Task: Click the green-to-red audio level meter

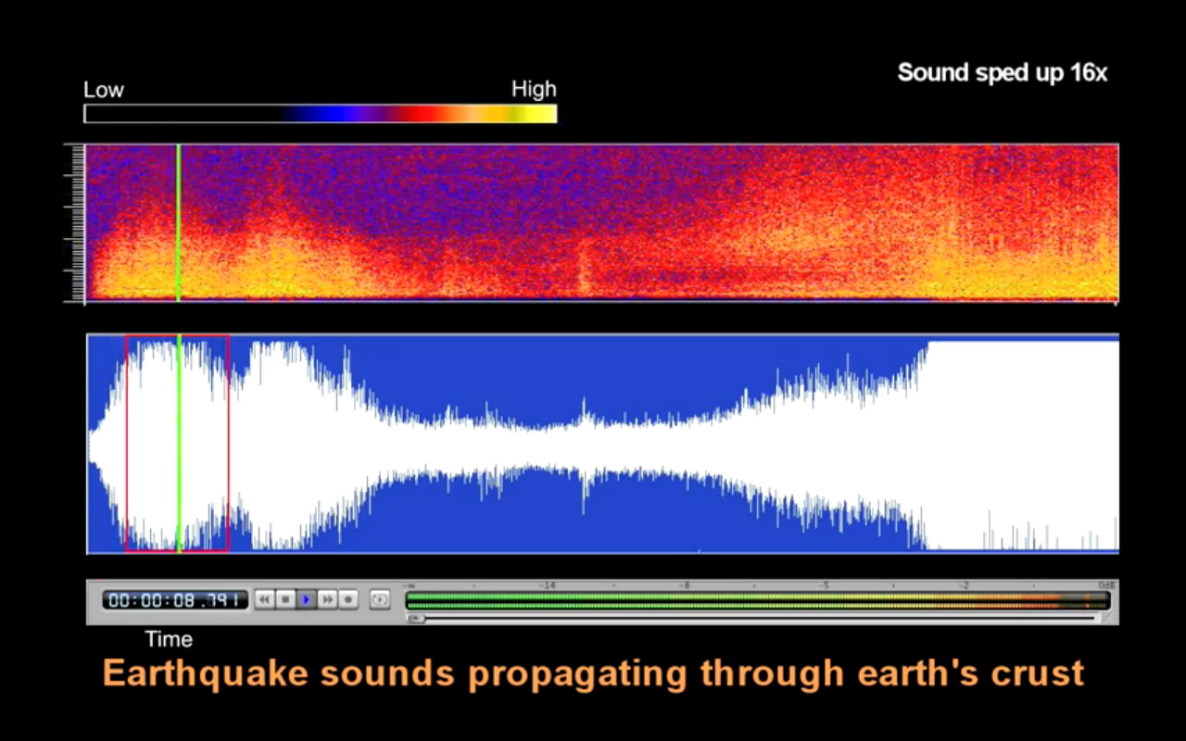Action: (x=756, y=600)
